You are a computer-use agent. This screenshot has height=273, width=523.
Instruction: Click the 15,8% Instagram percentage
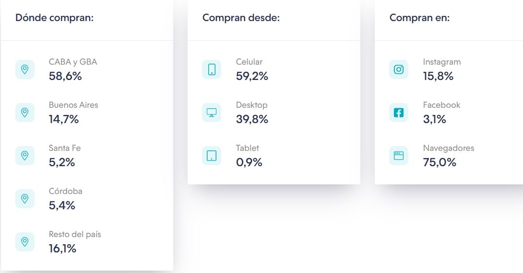[x=438, y=76]
